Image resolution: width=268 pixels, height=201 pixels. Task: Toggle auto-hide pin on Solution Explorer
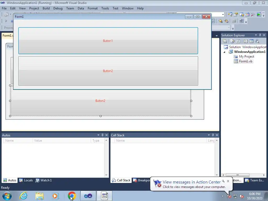coord(260,35)
